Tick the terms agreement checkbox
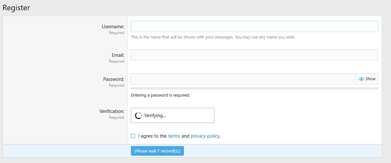This screenshot has width=391, height=163. 133,136
